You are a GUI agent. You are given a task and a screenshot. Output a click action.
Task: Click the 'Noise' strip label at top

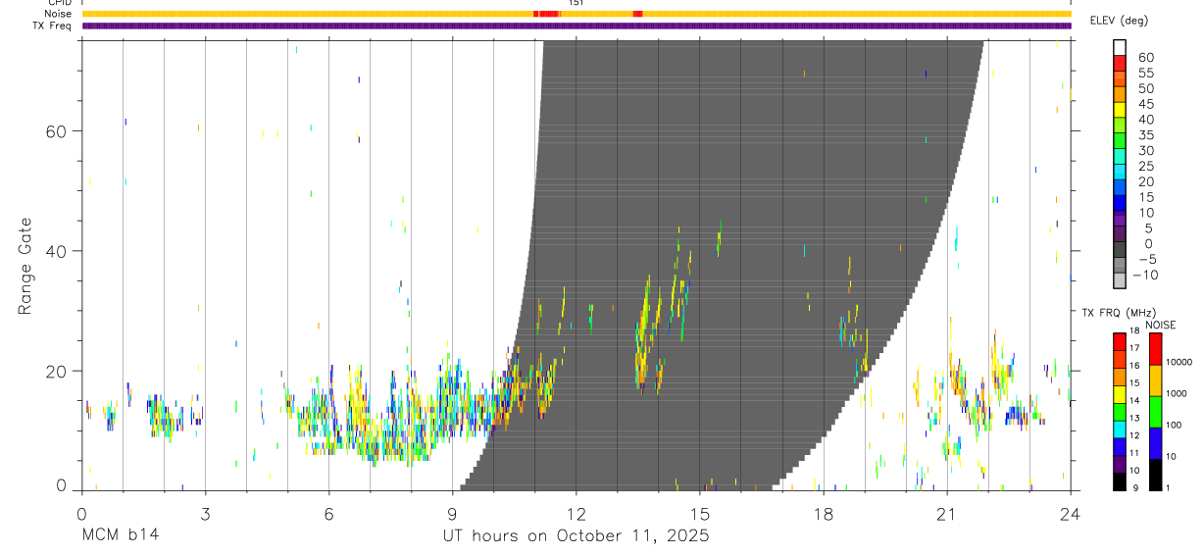(x=60, y=14)
